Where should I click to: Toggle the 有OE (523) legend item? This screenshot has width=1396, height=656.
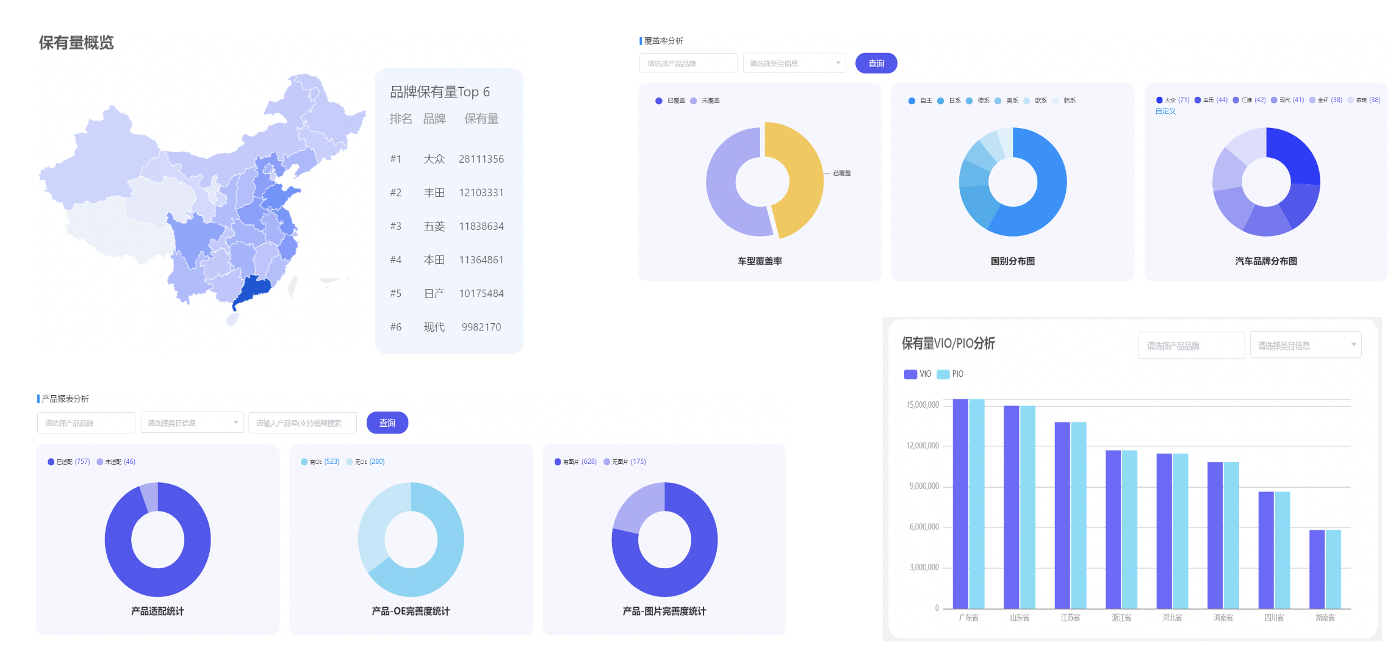click(x=320, y=462)
